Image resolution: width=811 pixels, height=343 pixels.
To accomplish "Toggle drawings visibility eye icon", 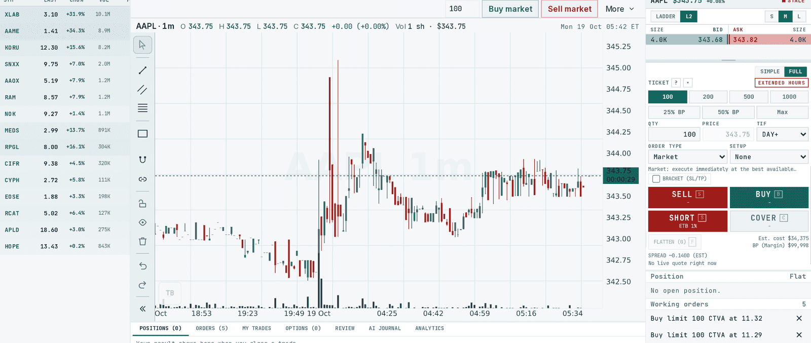I will tap(142, 222).
